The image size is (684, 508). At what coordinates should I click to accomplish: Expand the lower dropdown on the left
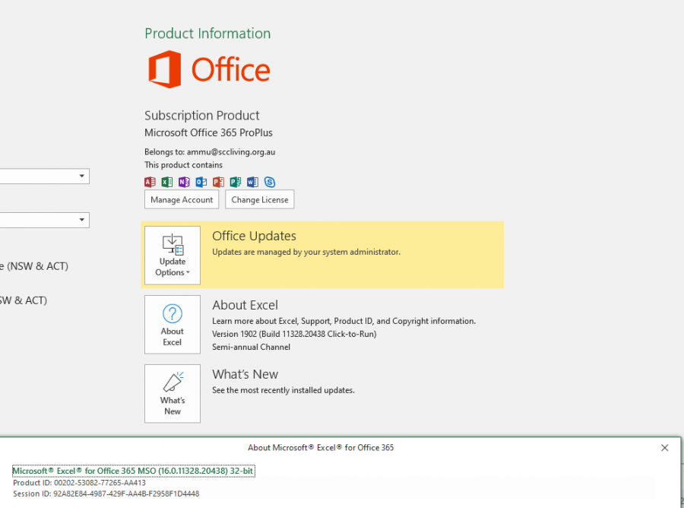[81, 220]
